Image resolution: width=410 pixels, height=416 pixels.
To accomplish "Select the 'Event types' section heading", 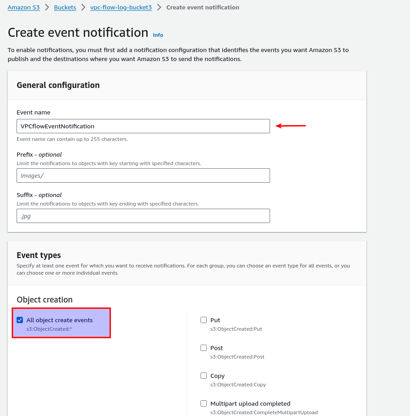I will point(39,255).
